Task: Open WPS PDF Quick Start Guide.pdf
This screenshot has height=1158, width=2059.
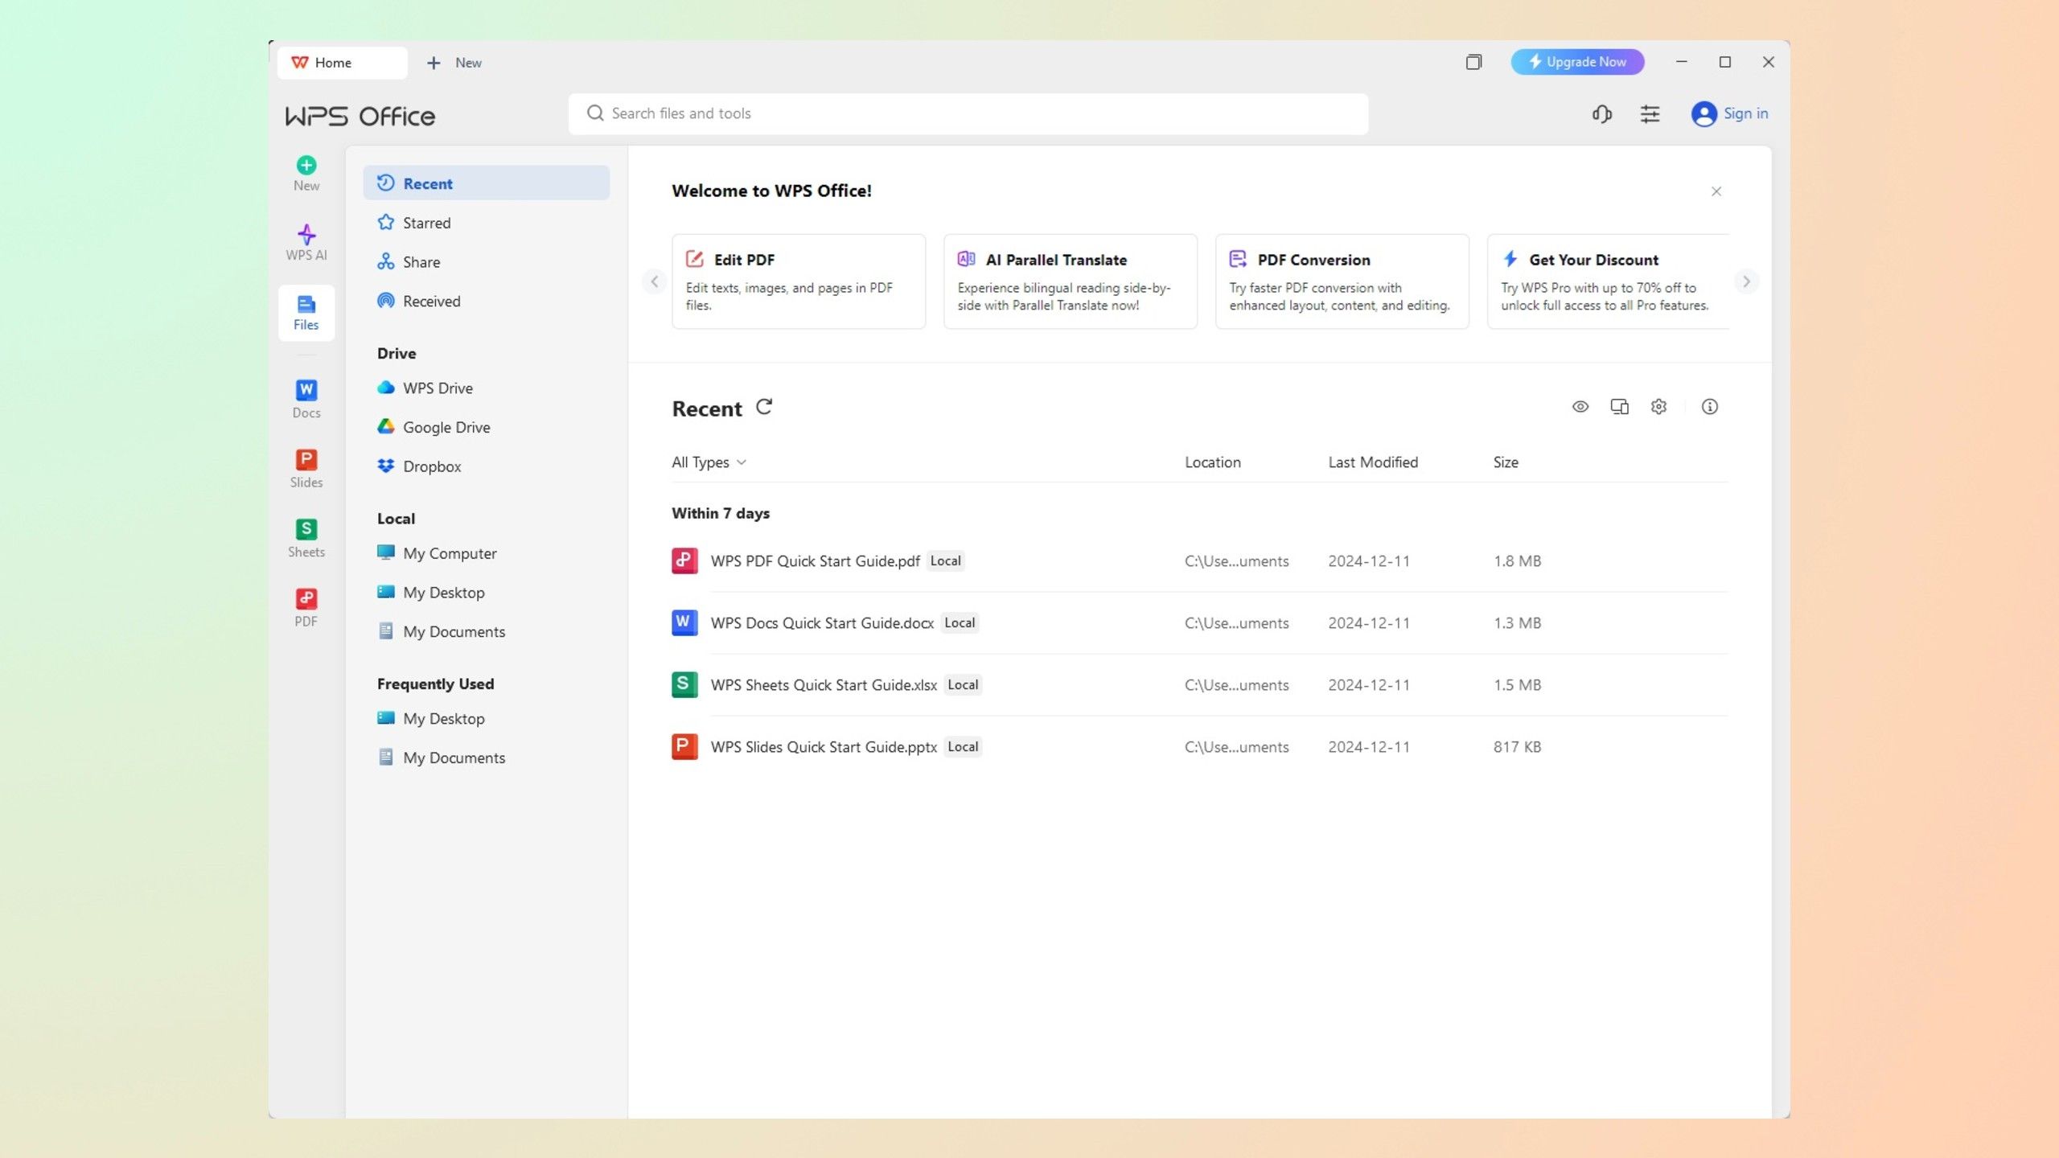Action: 815,561
